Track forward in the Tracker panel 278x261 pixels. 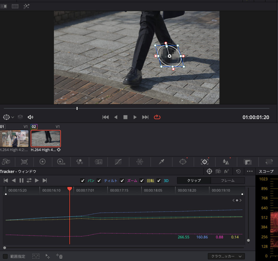tap(37, 180)
